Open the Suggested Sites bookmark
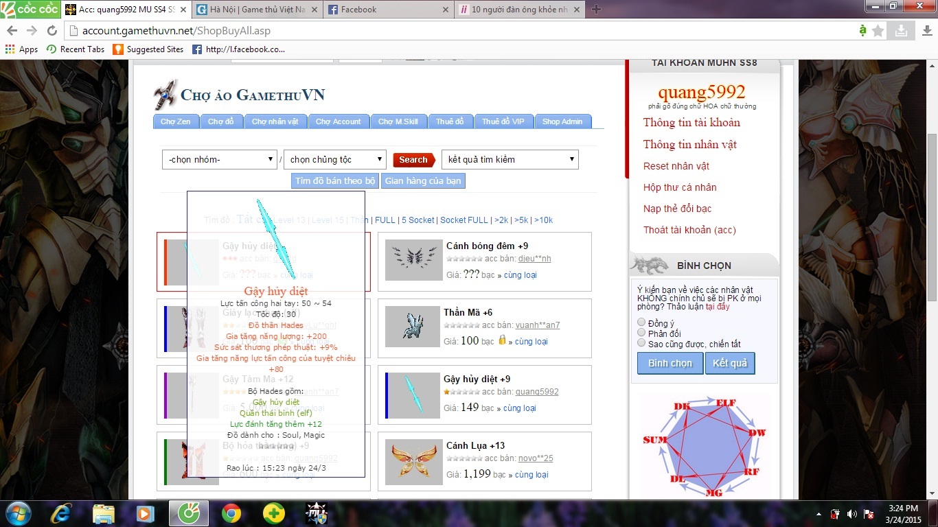This screenshot has width=938, height=527. click(148, 49)
